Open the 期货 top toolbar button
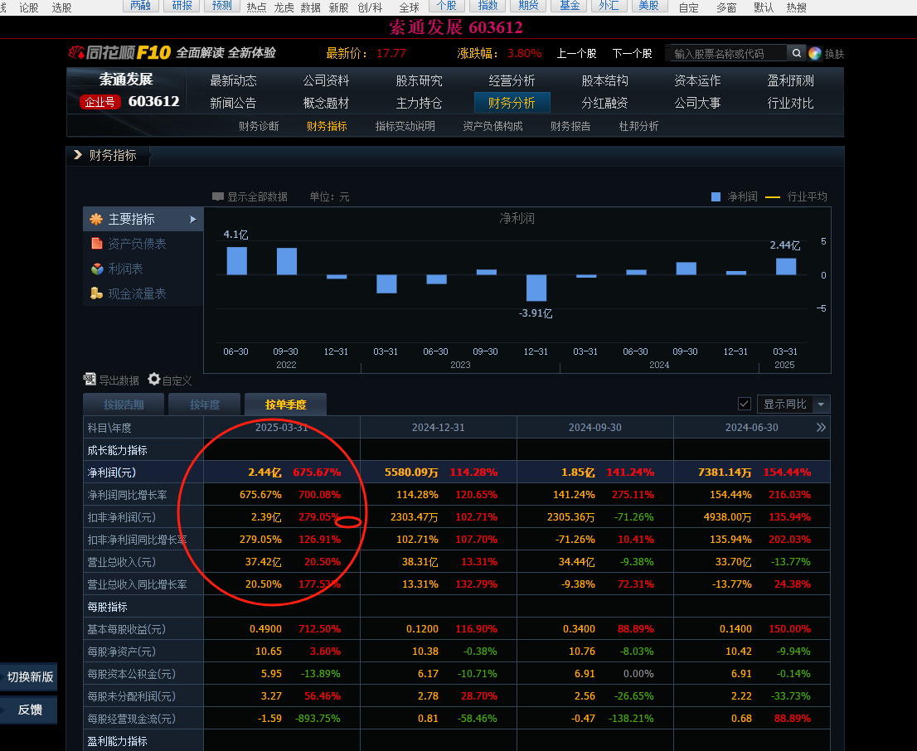This screenshot has height=751, width=917. tap(528, 6)
